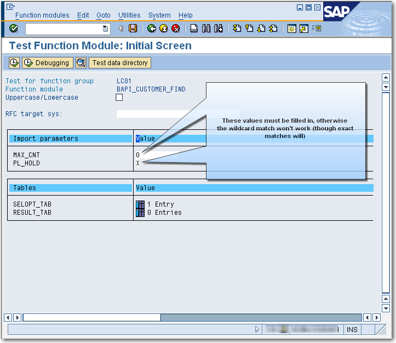This screenshot has width=396, height=343.
Task: Collapse the command field with the left triangle
Action: coord(120,28)
